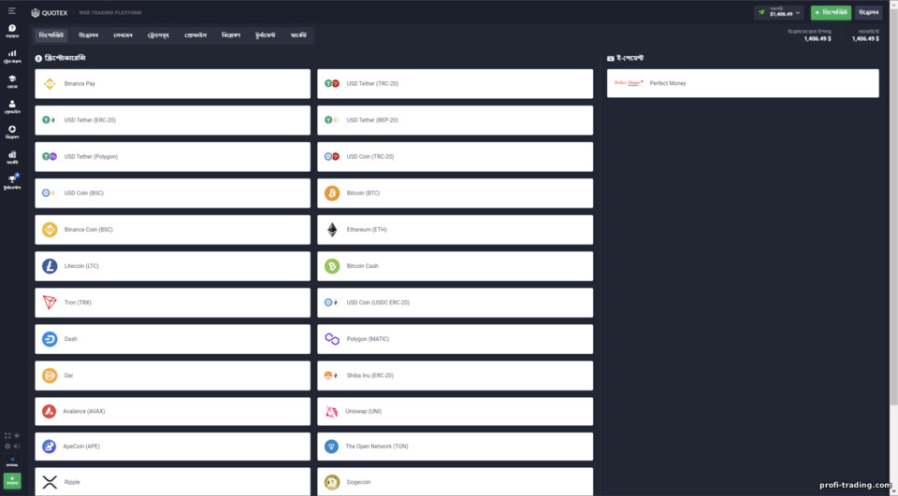Click the Dai coin icon
The image size is (898, 496).
coord(50,376)
